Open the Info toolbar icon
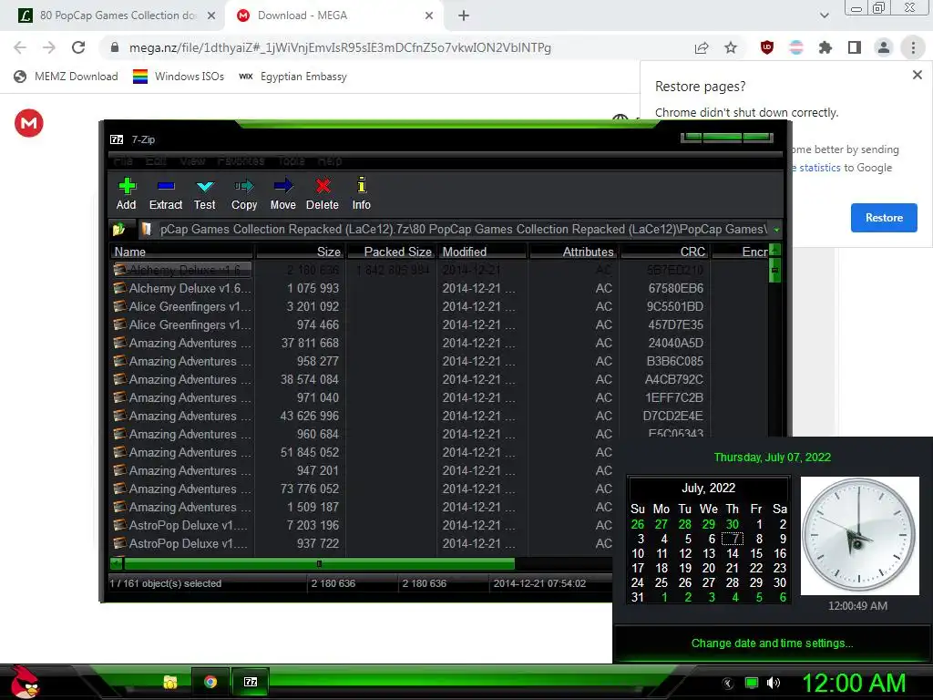This screenshot has height=700, width=933. coord(361,194)
